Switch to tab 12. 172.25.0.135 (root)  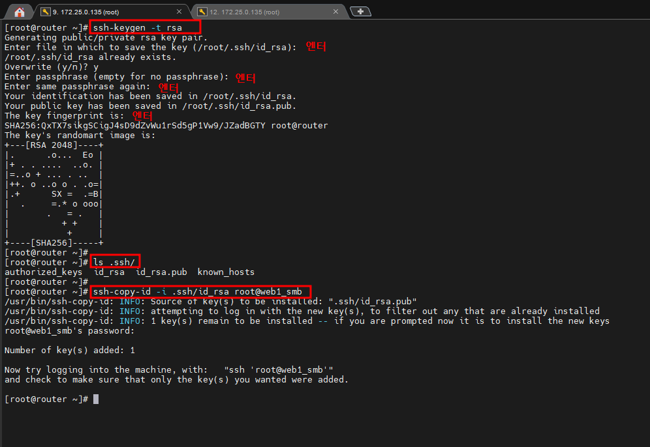coord(268,12)
